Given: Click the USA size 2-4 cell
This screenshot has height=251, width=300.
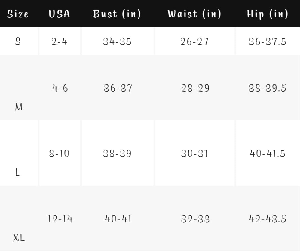Looking at the screenshot, I should coord(59,41).
